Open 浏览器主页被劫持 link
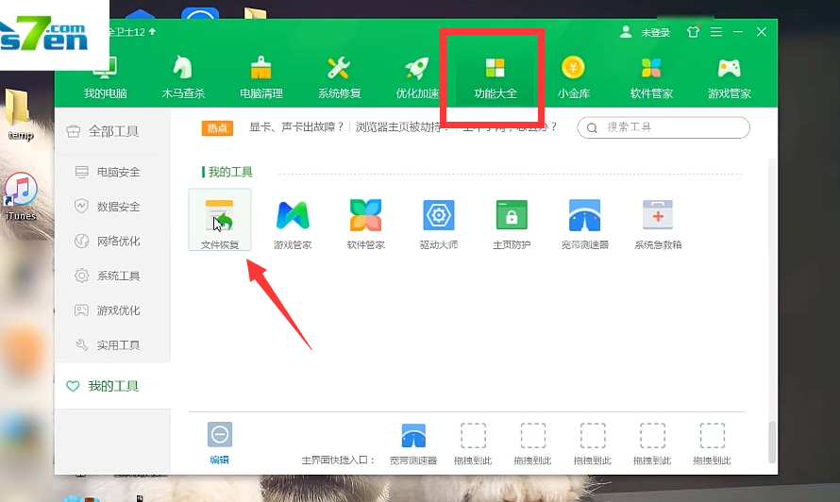Image resolution: width=840 pixels, height=502 pixels. pyautogui.click(x=397, y=127)
